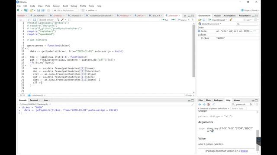Image resolution: width=277 pixels, height=155 pixels.
Task: Click the Load workspace icon in Environment pane
Action: click(x=200, y=20)
